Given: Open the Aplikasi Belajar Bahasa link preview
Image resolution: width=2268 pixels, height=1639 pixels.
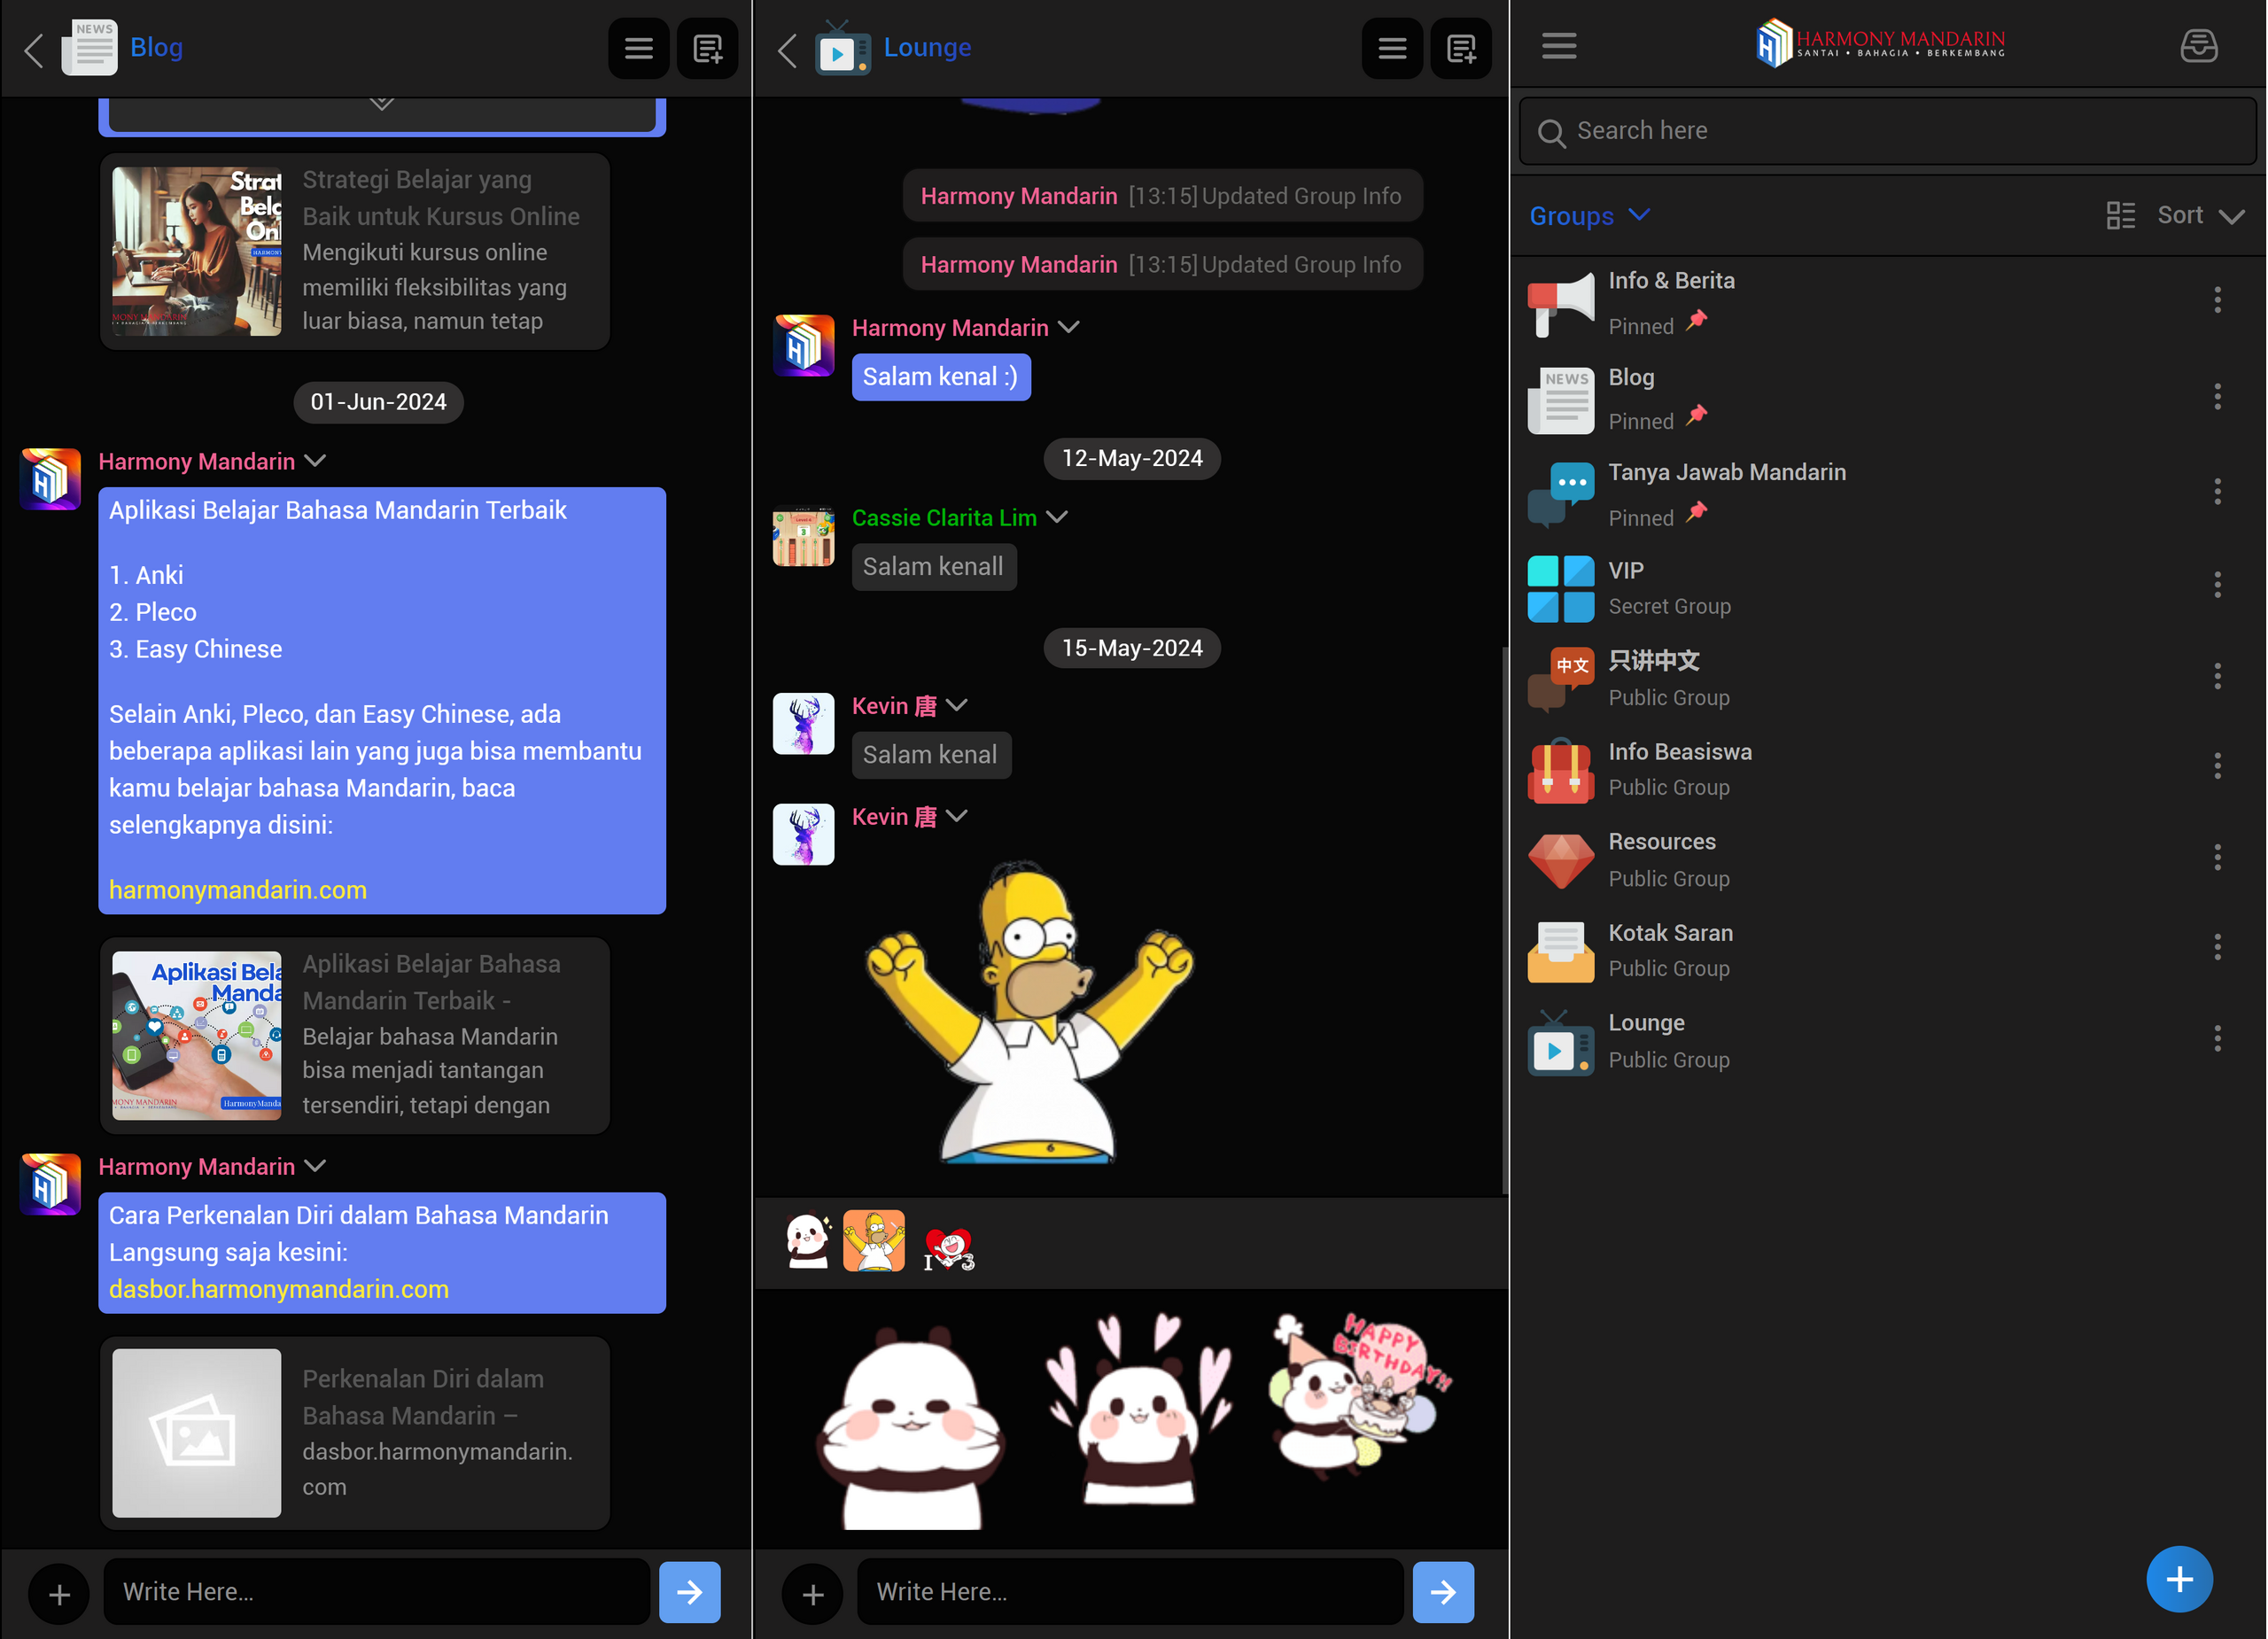Looking at the screenshot, I should 354,1035.
